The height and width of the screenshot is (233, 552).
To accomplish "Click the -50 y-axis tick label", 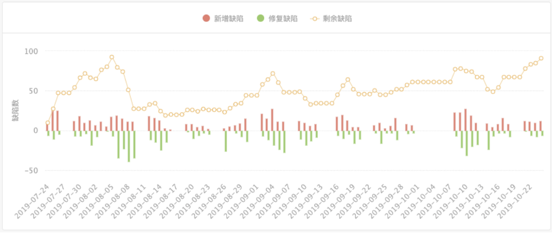I will 31,171.
